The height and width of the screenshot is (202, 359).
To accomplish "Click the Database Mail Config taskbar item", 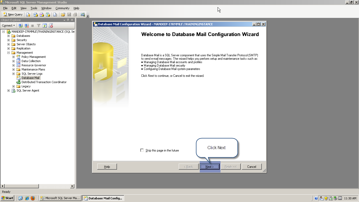I will [x=103, y=198].
